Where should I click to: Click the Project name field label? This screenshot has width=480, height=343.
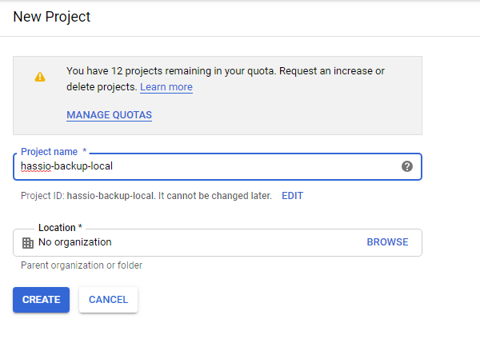tap(49, 151)
